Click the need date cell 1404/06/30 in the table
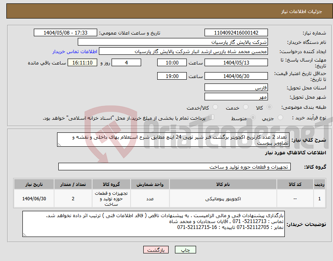Viewport: 333px width, 261px height. tap(34, 199)
